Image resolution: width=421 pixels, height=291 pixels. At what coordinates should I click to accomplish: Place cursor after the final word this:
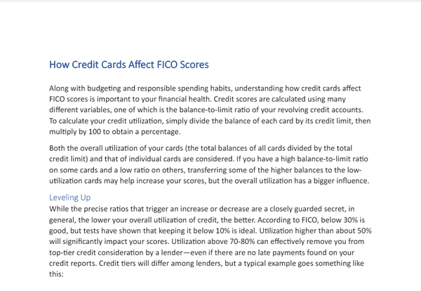point(65,273)
